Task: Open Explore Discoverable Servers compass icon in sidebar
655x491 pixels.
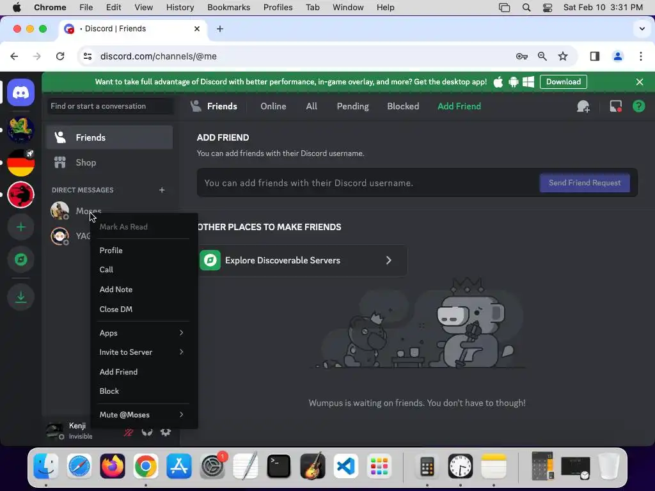Action: coord(20,260)
